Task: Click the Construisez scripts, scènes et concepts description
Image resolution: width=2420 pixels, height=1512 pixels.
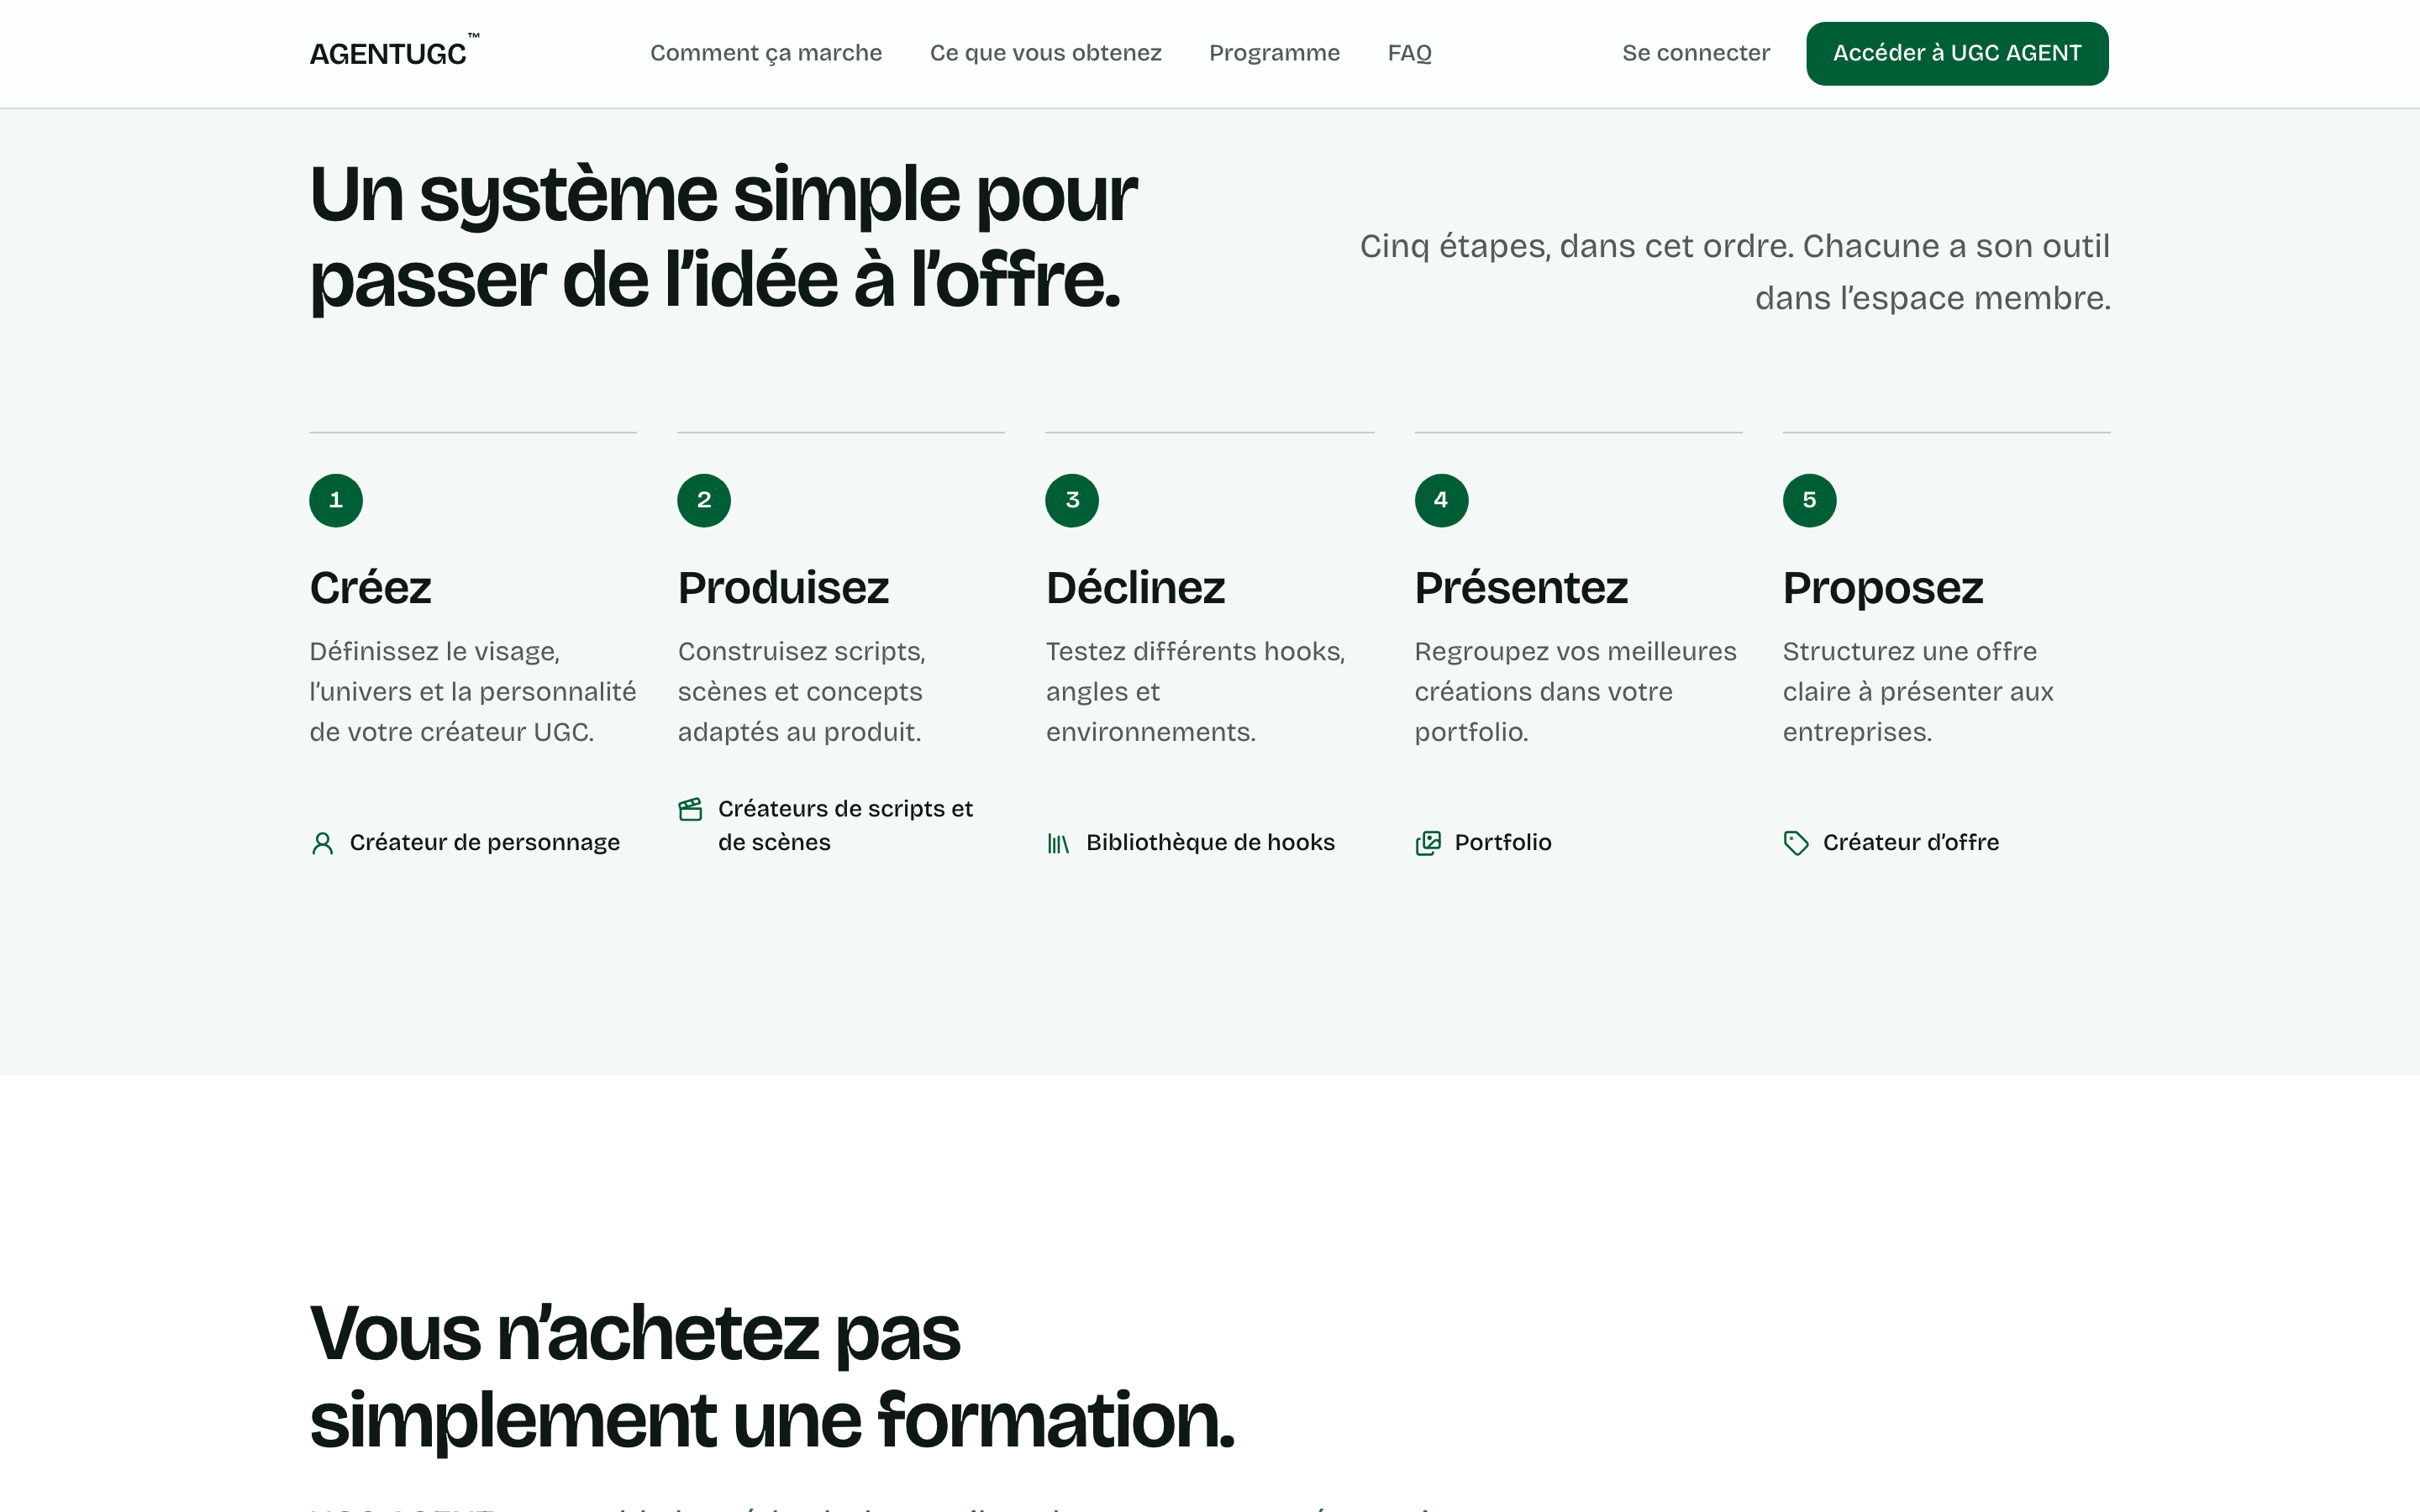Action: (802, 692)
